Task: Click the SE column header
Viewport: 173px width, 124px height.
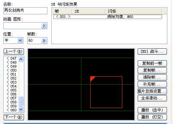Action: click(x=88, y=11)
